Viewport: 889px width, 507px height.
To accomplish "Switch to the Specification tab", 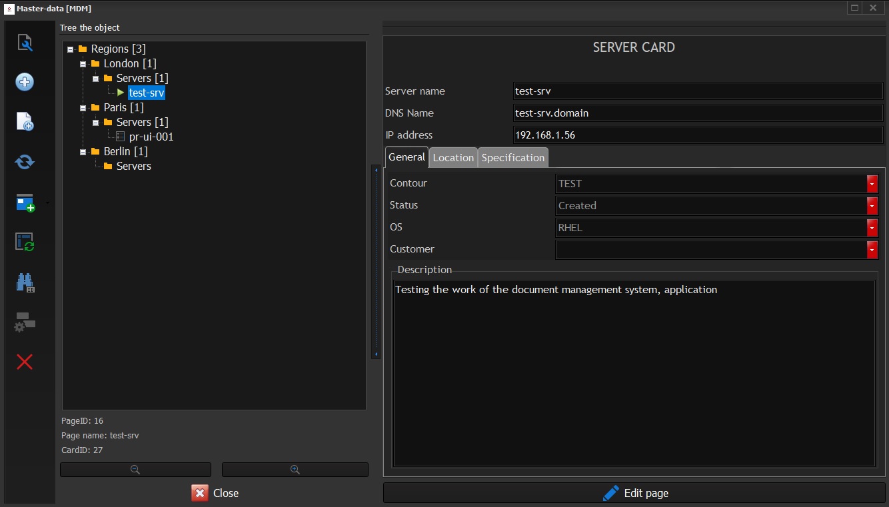I will [x=512, y=157].
